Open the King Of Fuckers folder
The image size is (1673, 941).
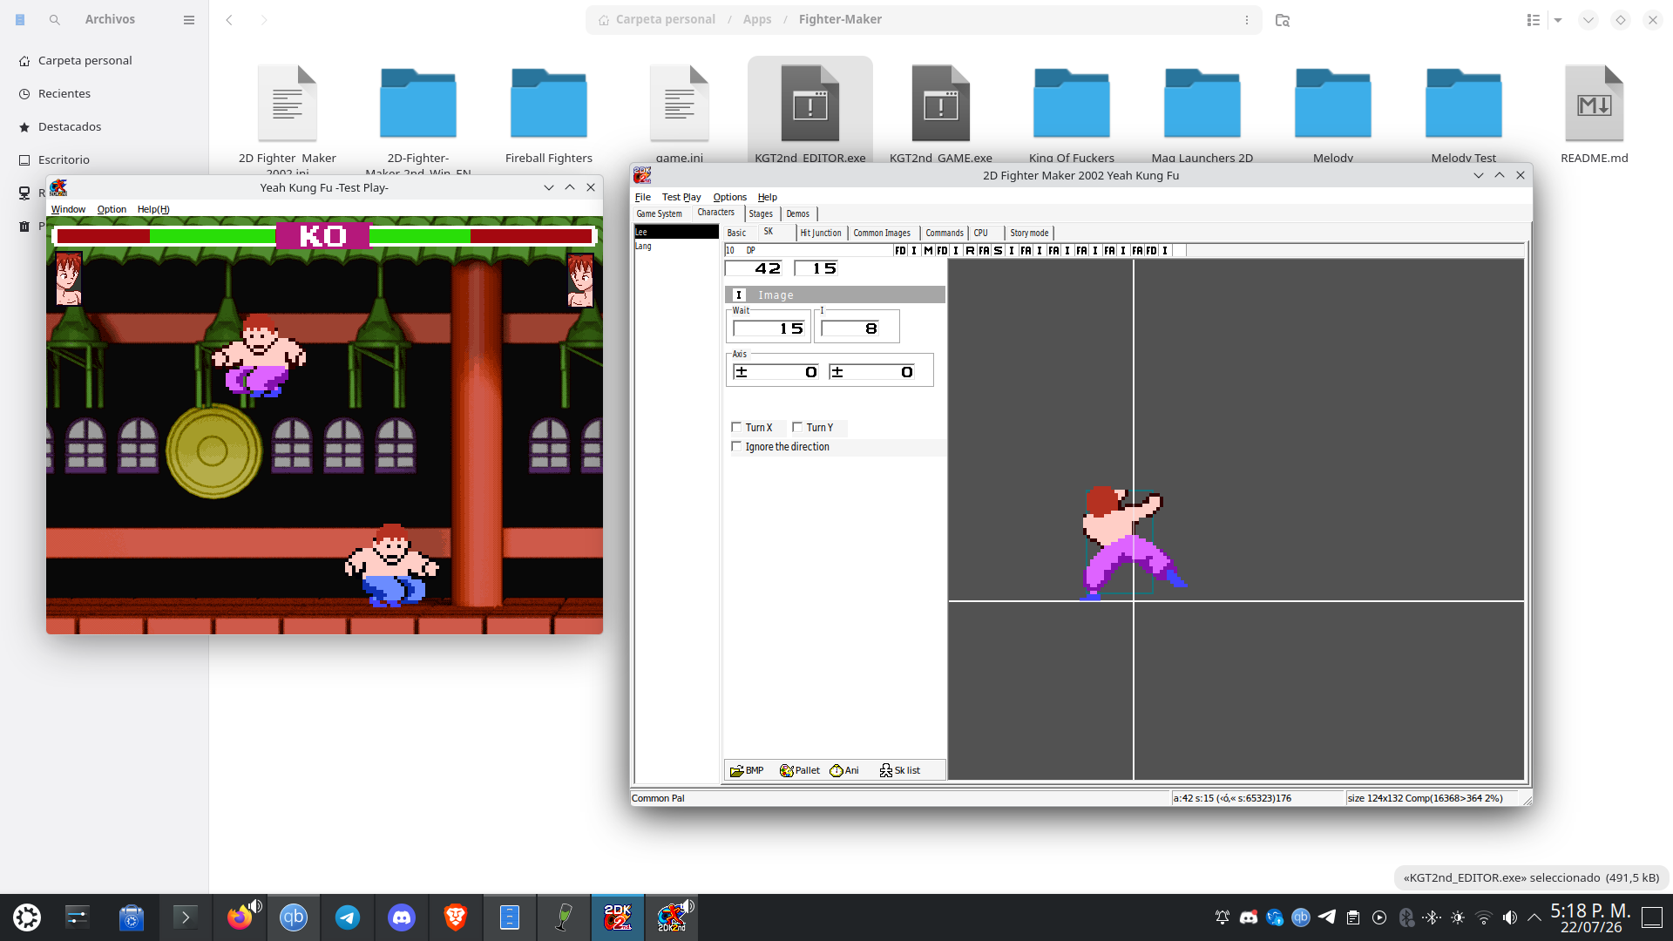coord(1072,104)
